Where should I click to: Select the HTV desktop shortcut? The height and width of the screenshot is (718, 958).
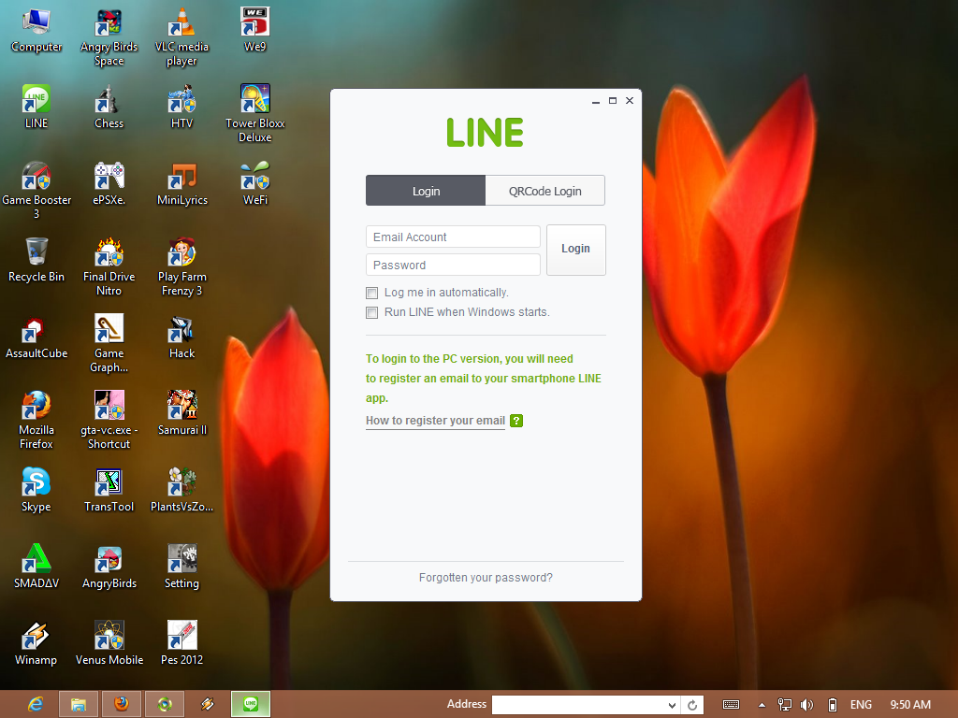tap(181, 107)
